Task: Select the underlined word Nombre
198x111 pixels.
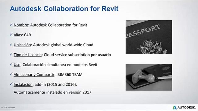Action: (21, 25)
